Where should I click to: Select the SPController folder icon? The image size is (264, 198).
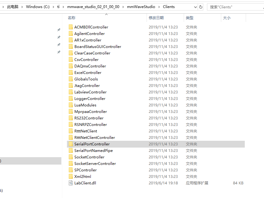pyautogui.click(x=71, y=170)
